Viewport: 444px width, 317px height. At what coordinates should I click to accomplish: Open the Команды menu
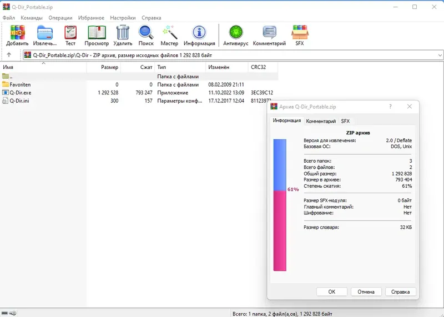(32, 18)
